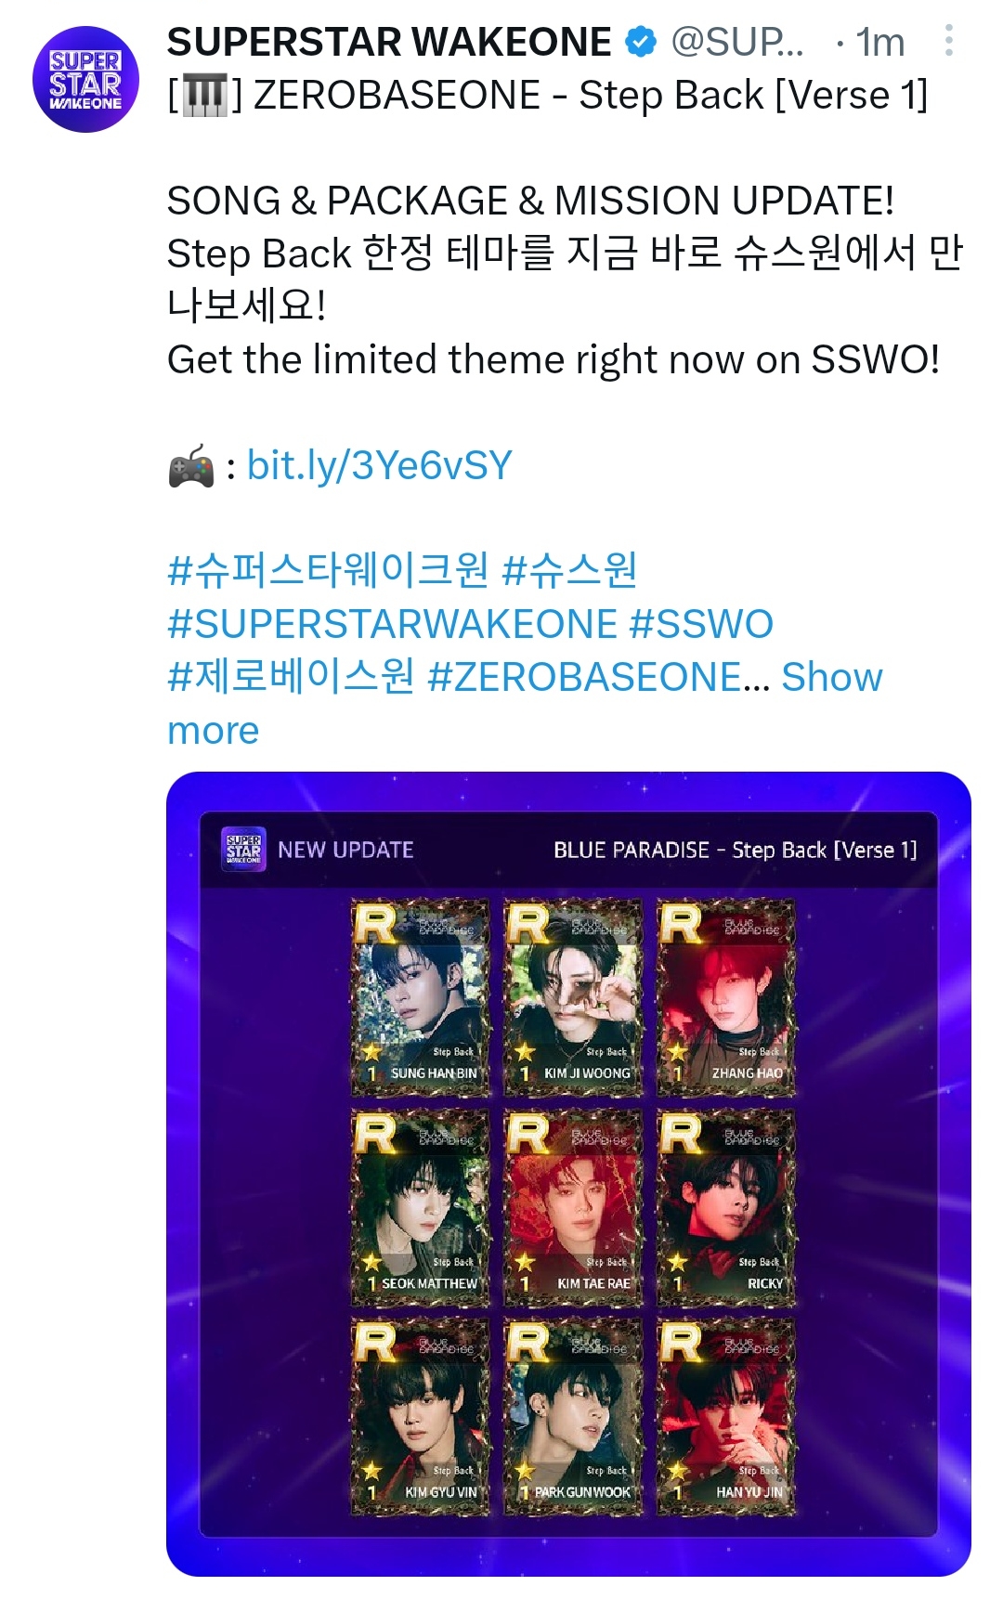
Task: Click the SuperStar logo in NEW UPDATE banner
Action: coord(244,849)
